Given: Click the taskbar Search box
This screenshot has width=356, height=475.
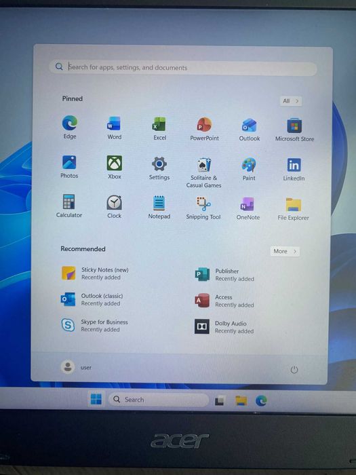Looking at the screenshot, I should click(159, 400).
